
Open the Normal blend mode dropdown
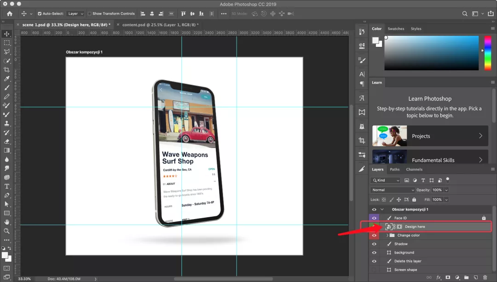(393, 190)
